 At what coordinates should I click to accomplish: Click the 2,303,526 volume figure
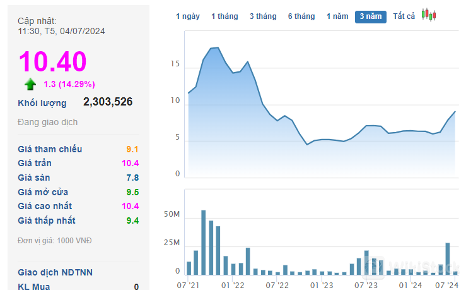(108, 101)
